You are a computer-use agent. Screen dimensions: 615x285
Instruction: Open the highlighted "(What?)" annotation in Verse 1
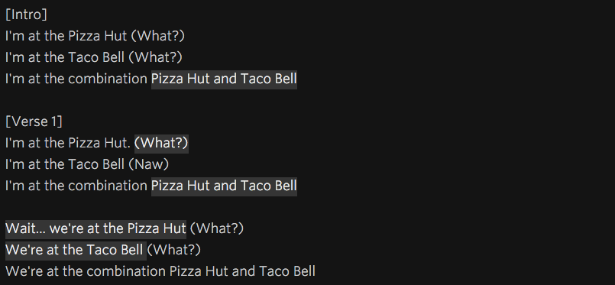click(161, 143)
